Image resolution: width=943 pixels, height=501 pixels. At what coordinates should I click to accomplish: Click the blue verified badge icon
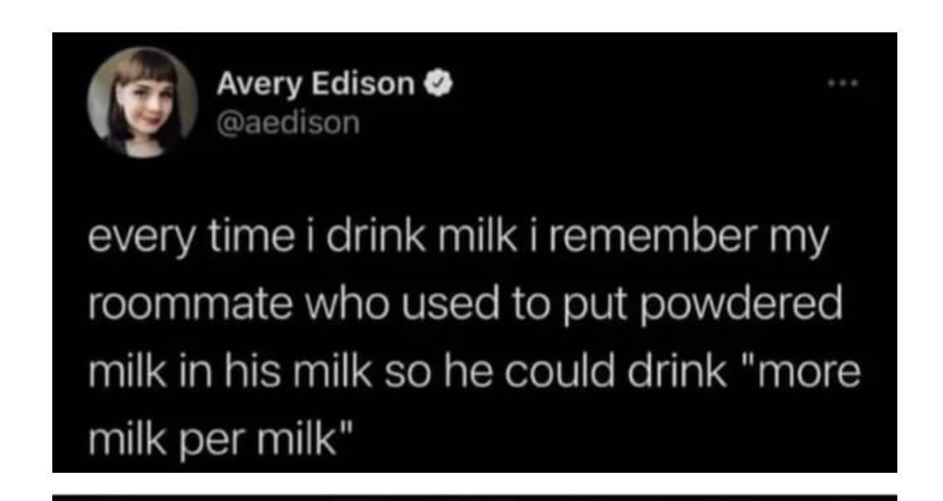click(439, 84)
